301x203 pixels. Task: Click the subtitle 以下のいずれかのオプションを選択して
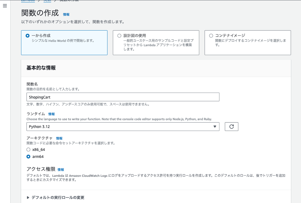(x=73, y=22)
